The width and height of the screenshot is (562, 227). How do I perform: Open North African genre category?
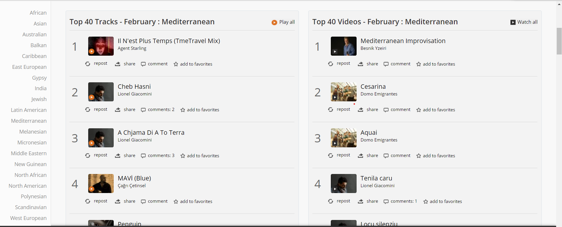[x=30, y=175]
